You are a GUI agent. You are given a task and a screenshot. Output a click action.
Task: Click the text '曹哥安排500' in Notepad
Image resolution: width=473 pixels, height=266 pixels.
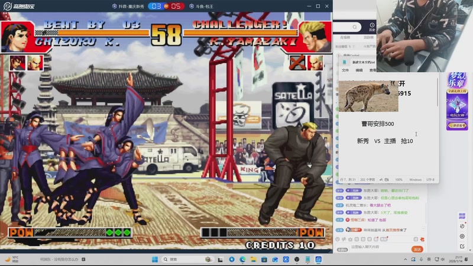click(x=378, y=124)
